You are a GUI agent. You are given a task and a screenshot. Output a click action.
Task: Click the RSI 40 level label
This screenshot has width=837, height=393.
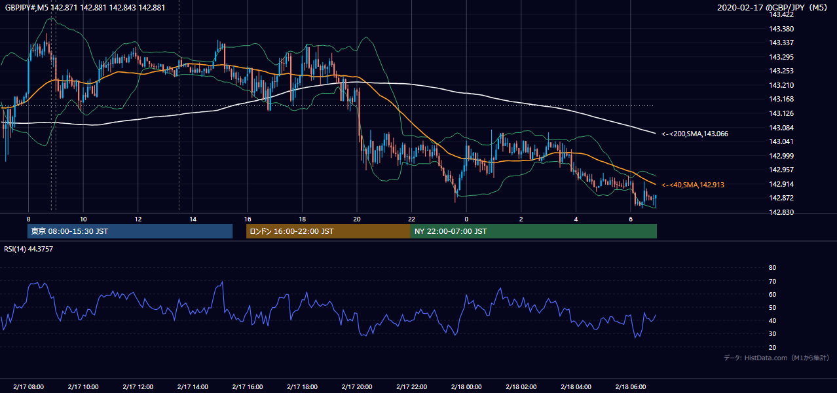pyautogui.click(x=772, y=320)
